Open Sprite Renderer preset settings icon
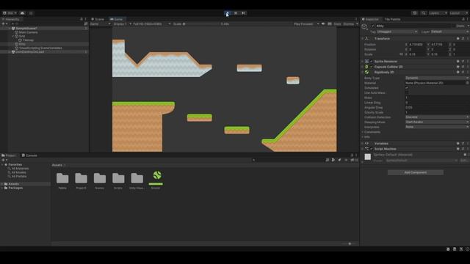 pyautogui.click(x=463, y=62)
